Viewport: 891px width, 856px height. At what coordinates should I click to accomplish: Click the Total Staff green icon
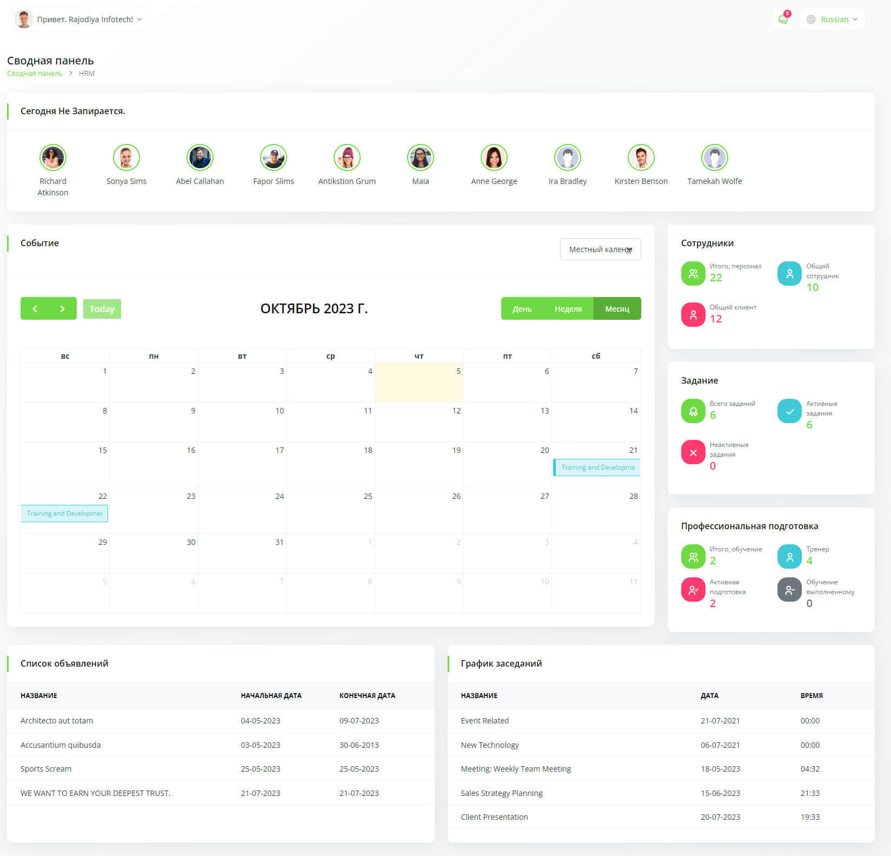[x=693, y=274]
